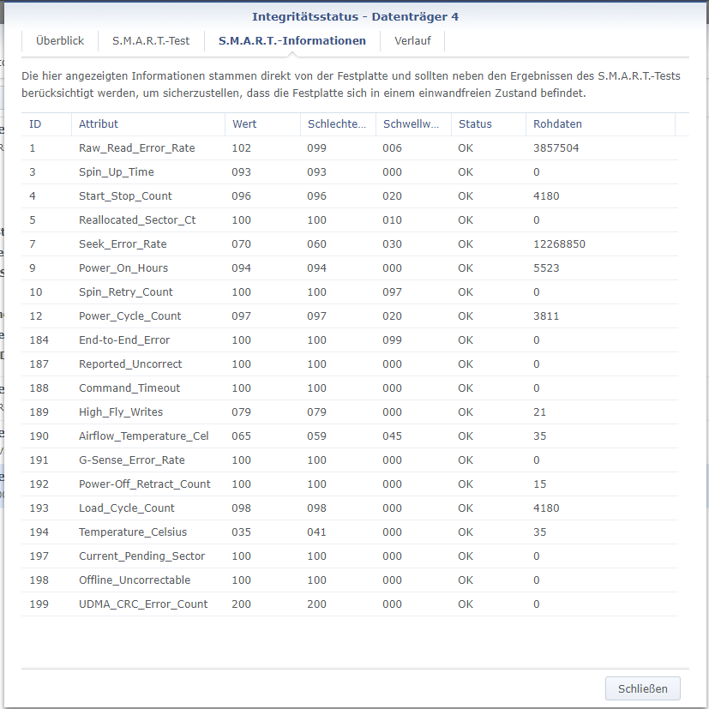Select the UDMA_CRC_Error_Count attribute
Image resolution: width=709 pixels, height=709 pixels.
(x=143, y=604)
